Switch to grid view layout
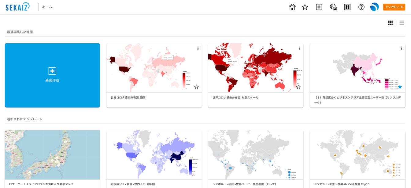This screenshot has height=188, width=411. 391,23
